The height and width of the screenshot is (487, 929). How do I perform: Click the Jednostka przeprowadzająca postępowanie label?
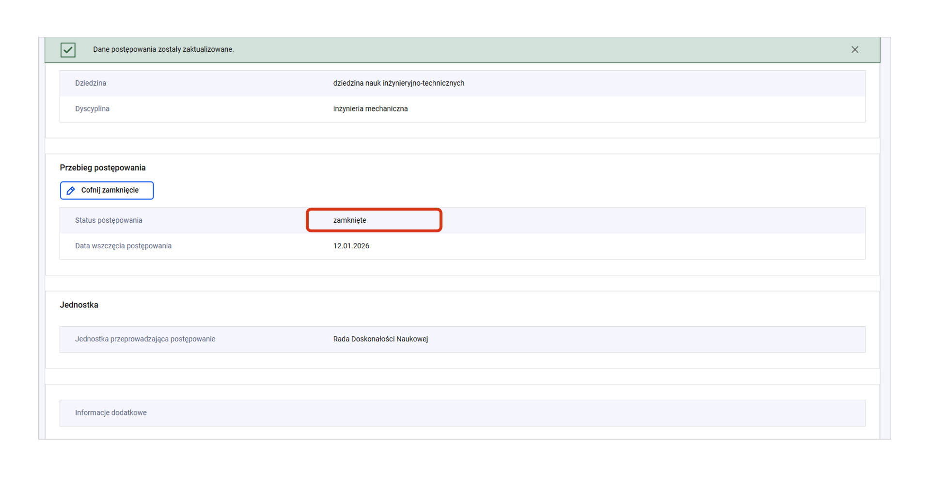pyautogui.click(x=145, y=339)
